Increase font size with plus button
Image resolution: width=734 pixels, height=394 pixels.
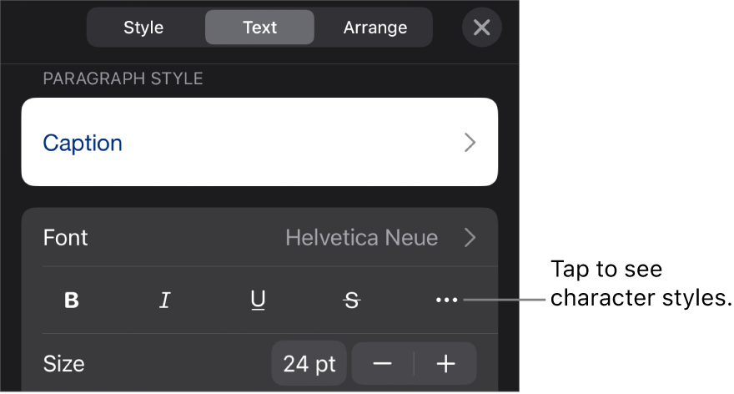(x=446, y=364)
